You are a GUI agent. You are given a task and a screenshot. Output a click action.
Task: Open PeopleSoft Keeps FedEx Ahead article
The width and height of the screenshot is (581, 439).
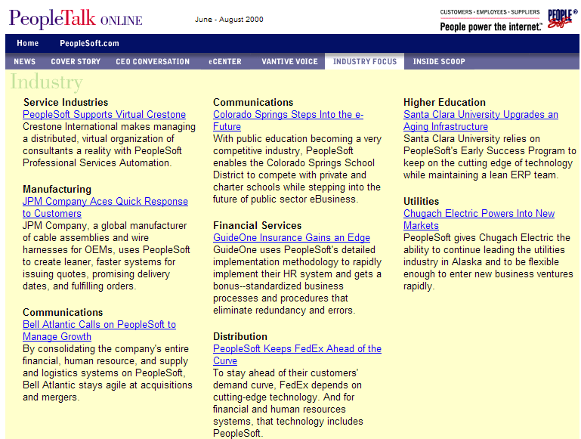pos(297,354)
